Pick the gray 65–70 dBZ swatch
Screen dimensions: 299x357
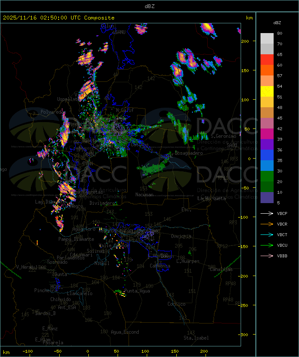(x=267, y=49)
